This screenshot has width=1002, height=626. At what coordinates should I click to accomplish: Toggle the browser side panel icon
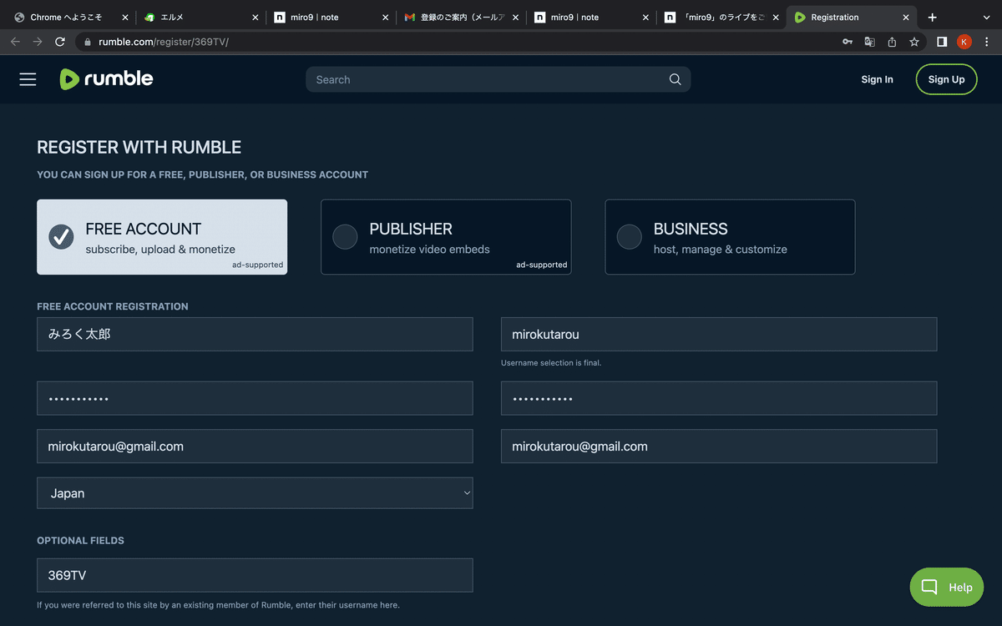[x=942, y=42]
